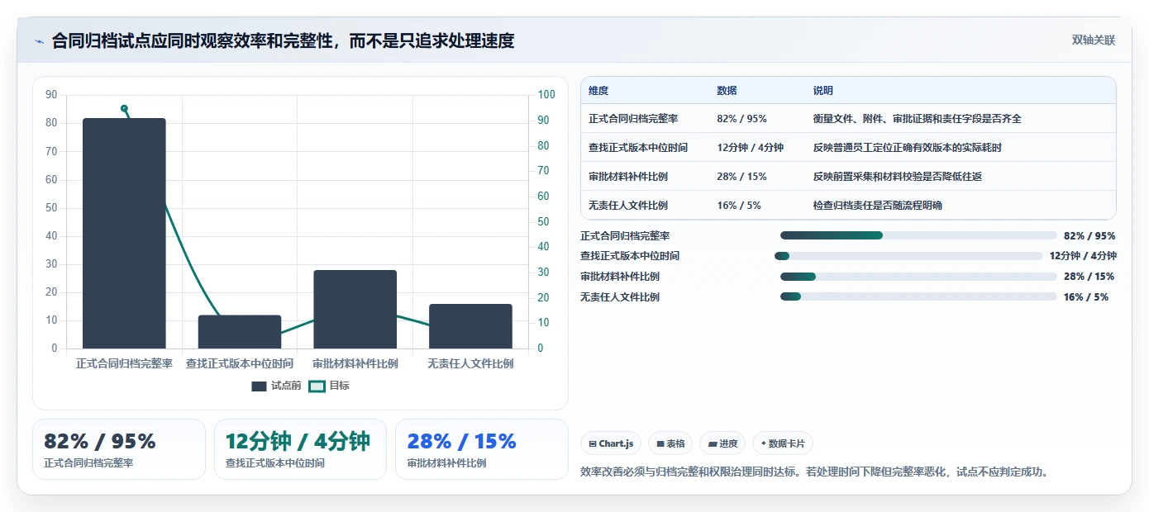
Task: Click the 维度 column header
Action: point(598,91)
